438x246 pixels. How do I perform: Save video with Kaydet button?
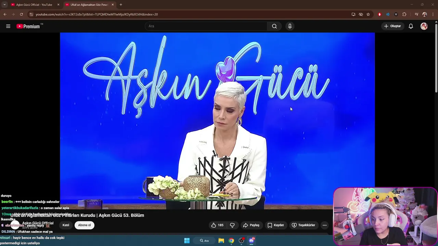tap(276, 225)
